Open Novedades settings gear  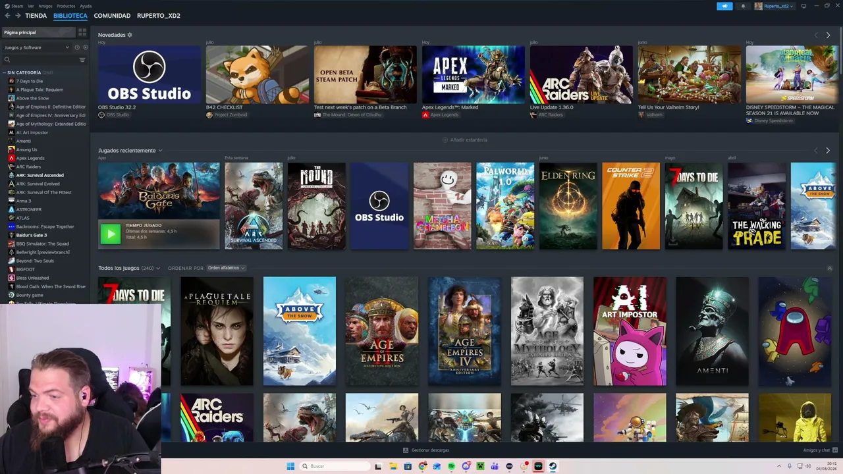[130, 35]
